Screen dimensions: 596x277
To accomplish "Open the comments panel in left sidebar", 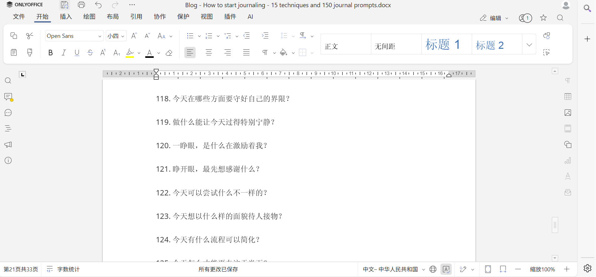I will point(8,97).
